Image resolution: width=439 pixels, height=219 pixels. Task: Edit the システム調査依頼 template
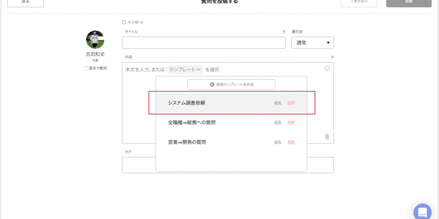coord(278,103)
